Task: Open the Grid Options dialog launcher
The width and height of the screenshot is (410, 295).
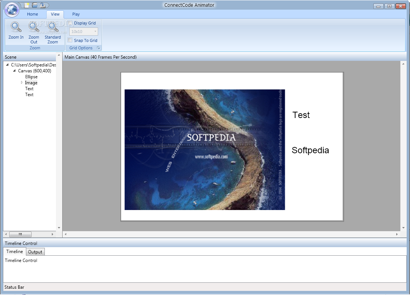Action: [x=98, y=48]
